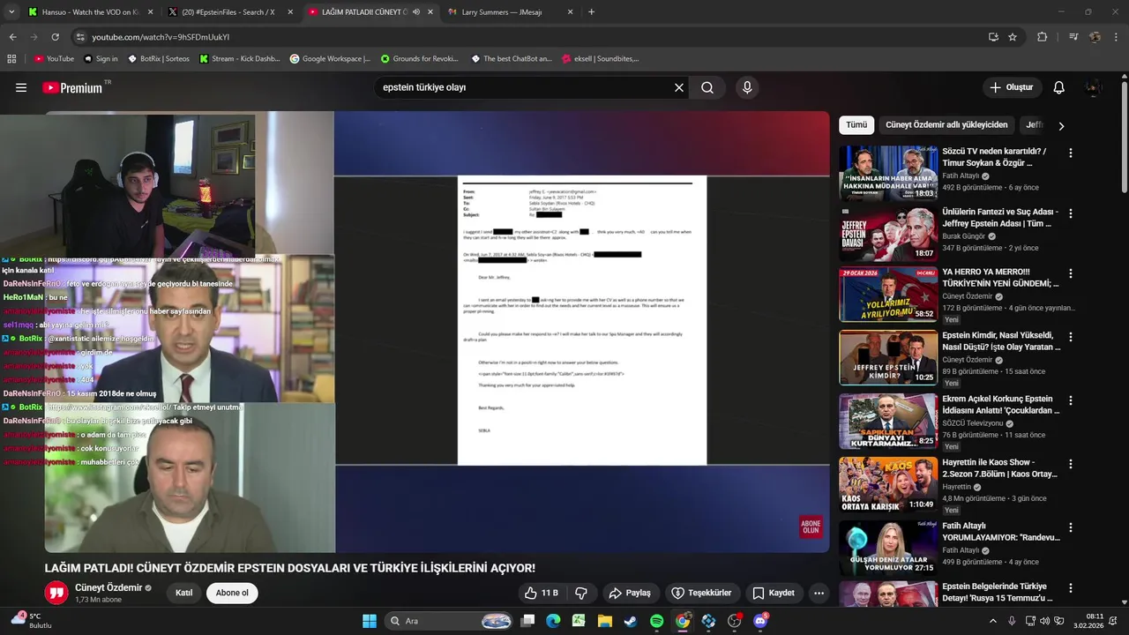Reload the page in Chrome
The height and width of the screenshot is (635, 1129).
pos(55,37)
